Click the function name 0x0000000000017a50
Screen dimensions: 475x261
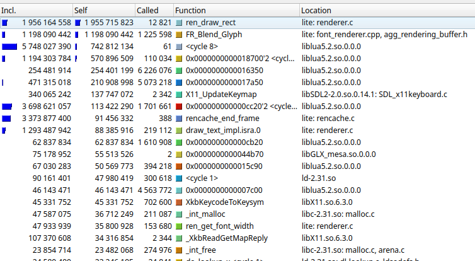point(224,83)
